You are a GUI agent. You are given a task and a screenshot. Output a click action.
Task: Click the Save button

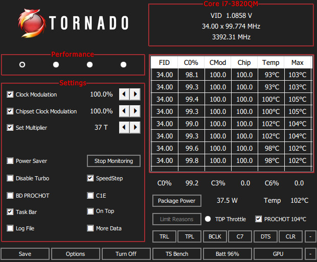[x=25, y=254]
